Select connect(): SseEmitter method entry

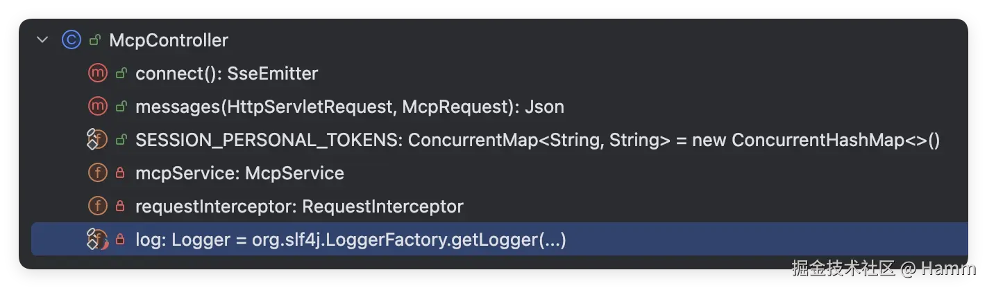pos(227,73)
